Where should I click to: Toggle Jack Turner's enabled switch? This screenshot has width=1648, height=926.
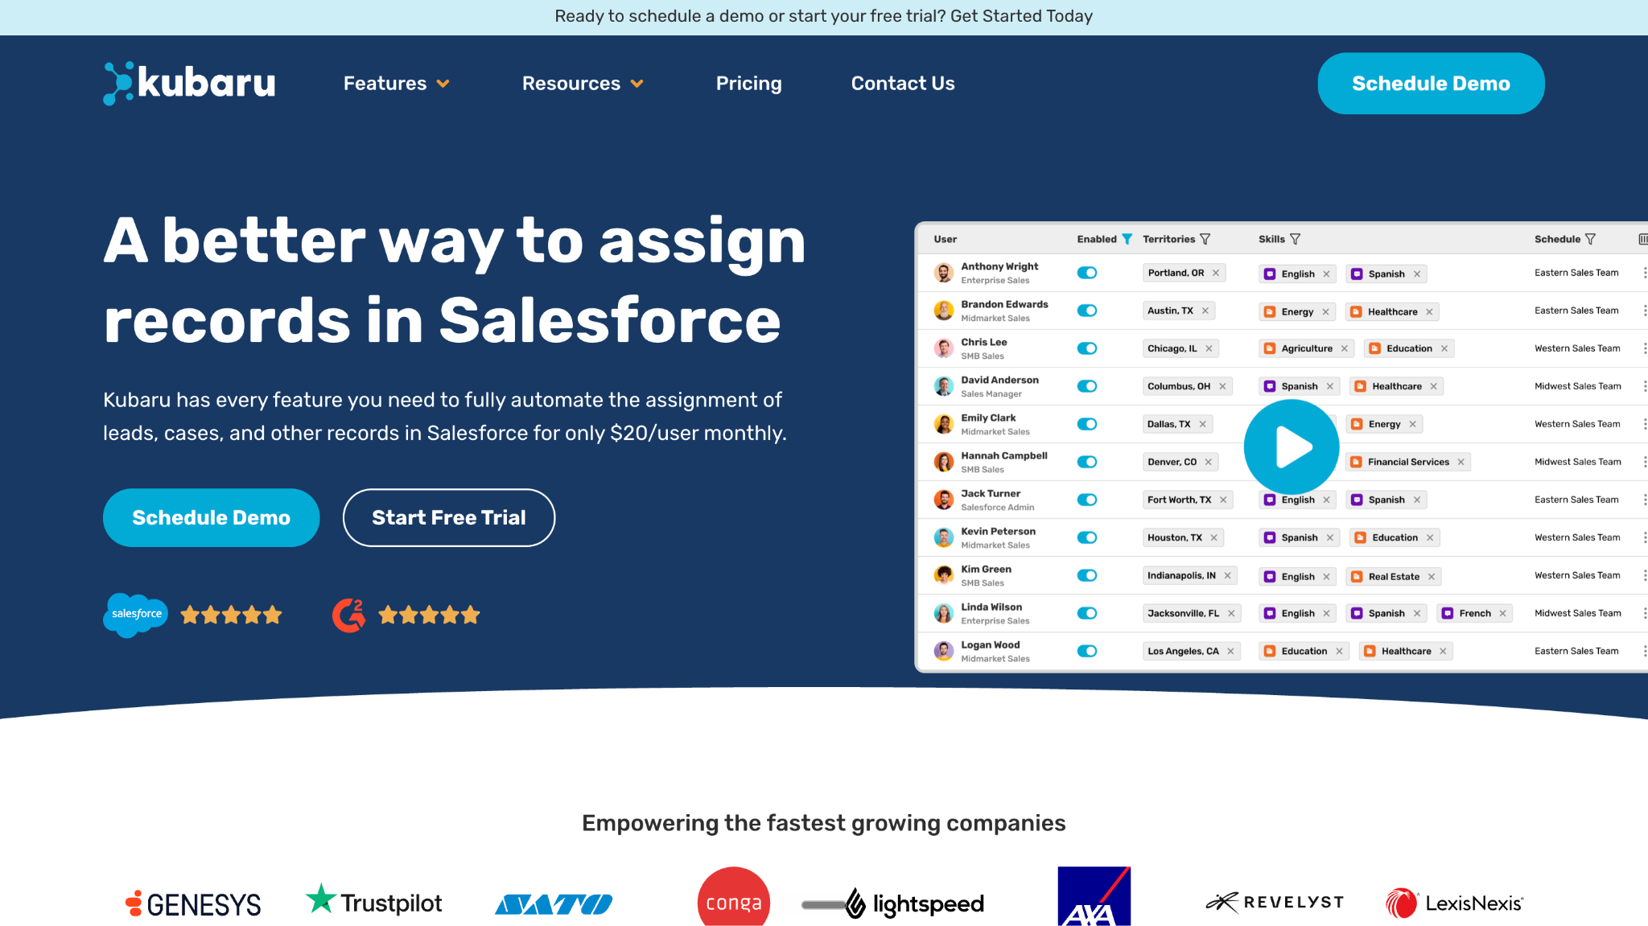tap(1087, 500)
